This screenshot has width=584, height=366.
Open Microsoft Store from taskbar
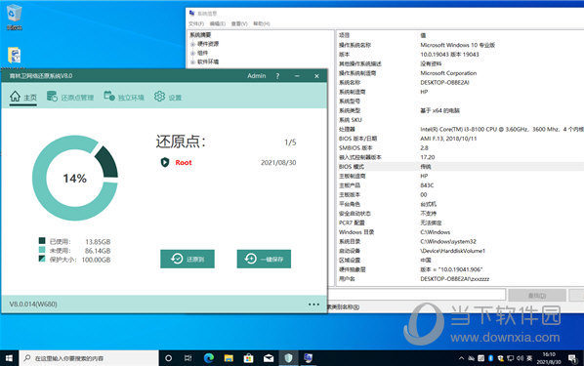coord(248,358)
